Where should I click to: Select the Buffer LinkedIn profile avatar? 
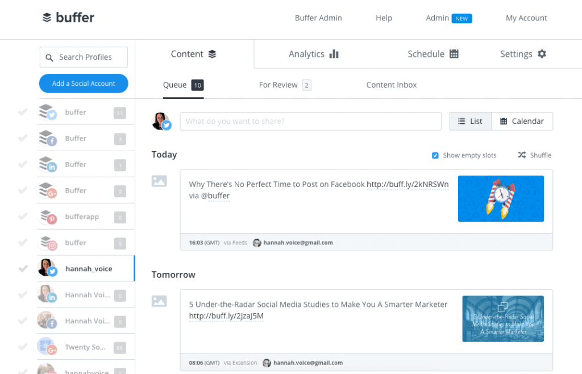48,164
